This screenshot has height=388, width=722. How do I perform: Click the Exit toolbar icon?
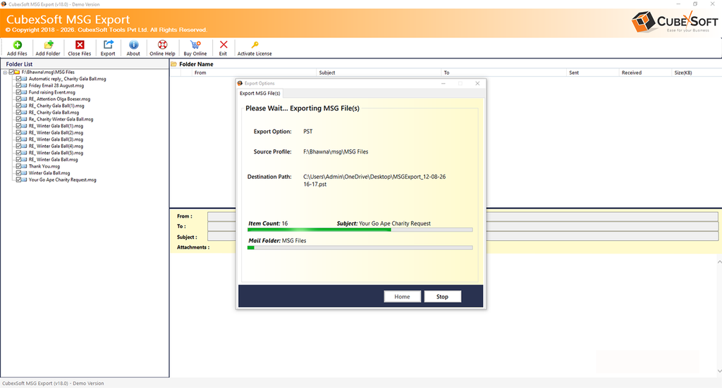(224, 44)
